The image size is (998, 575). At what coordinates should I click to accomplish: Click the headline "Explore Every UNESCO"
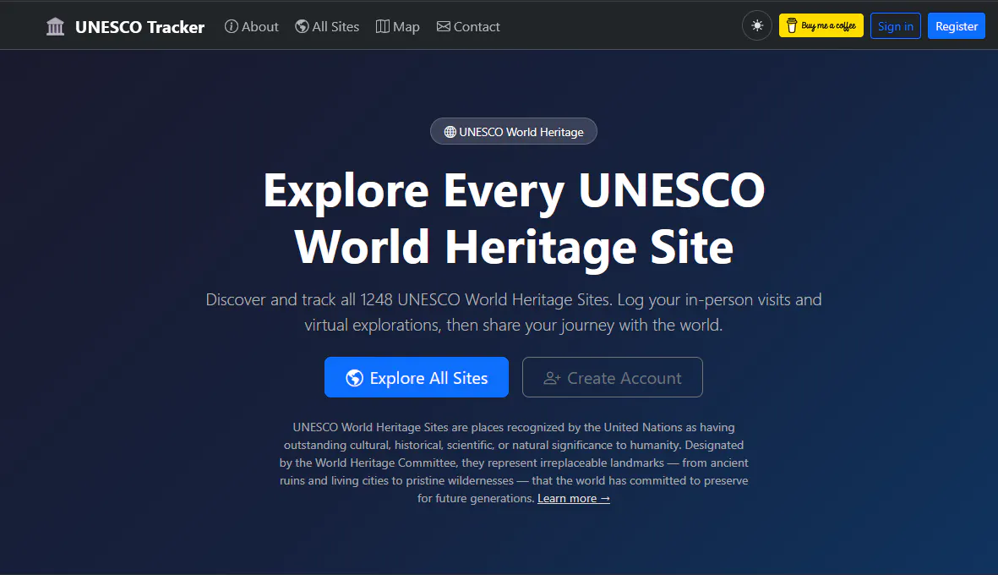[514, 190]
